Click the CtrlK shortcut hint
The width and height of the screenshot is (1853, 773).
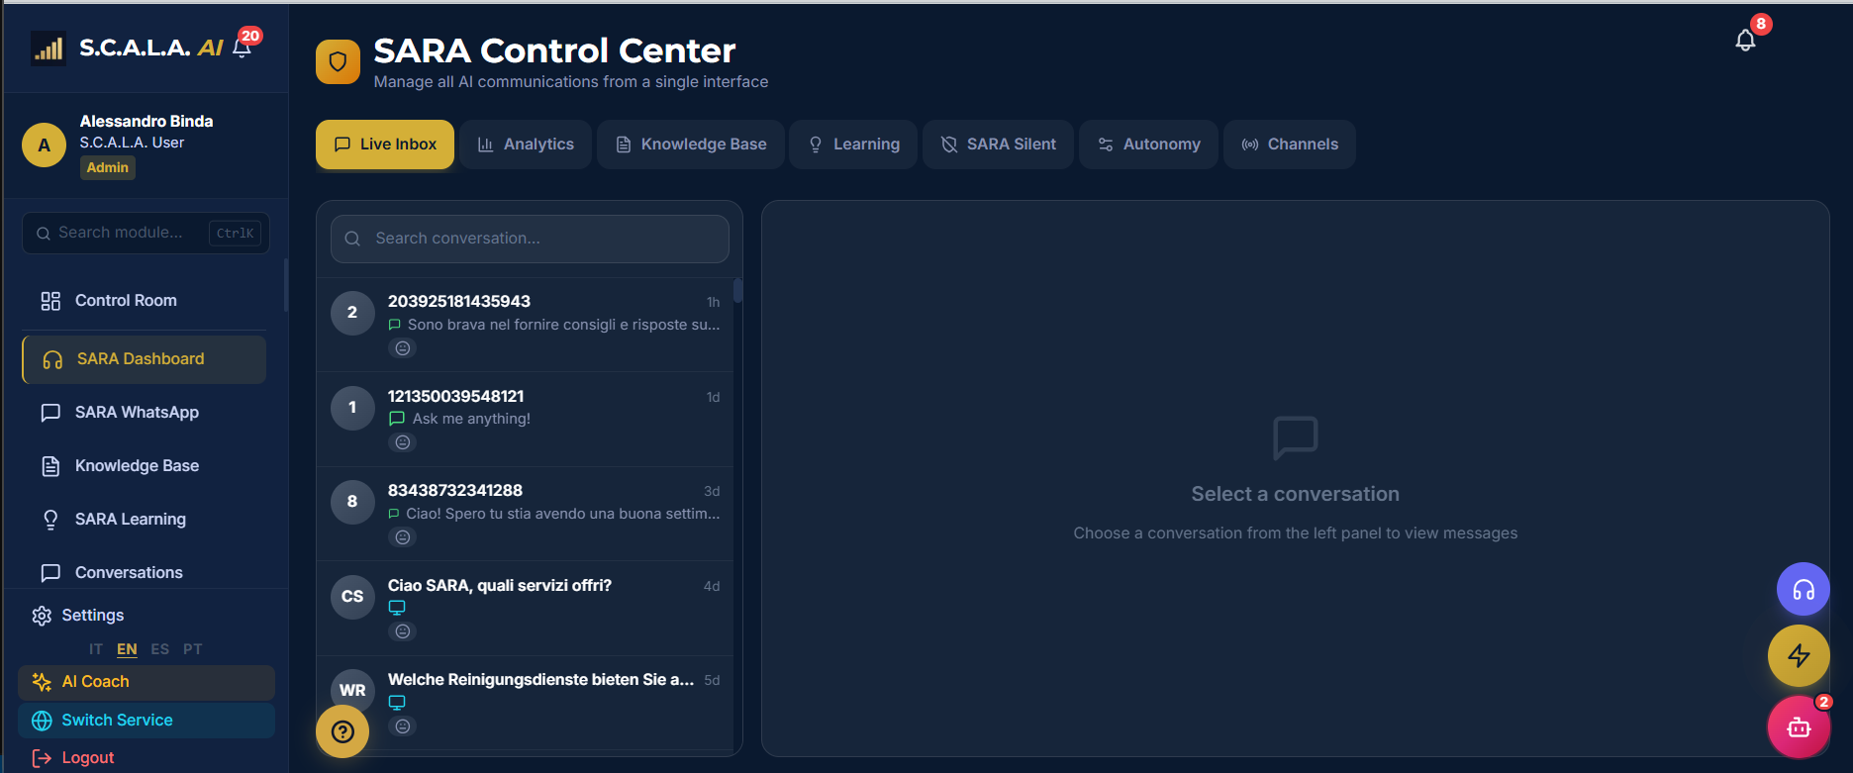coord(236,233)
